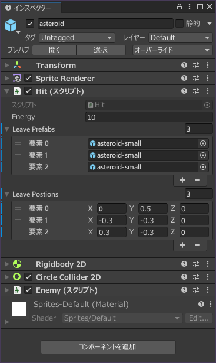The image size is (216, 363).
Task: Disable the Hit script component checkbox
Action: pos(28,91)
